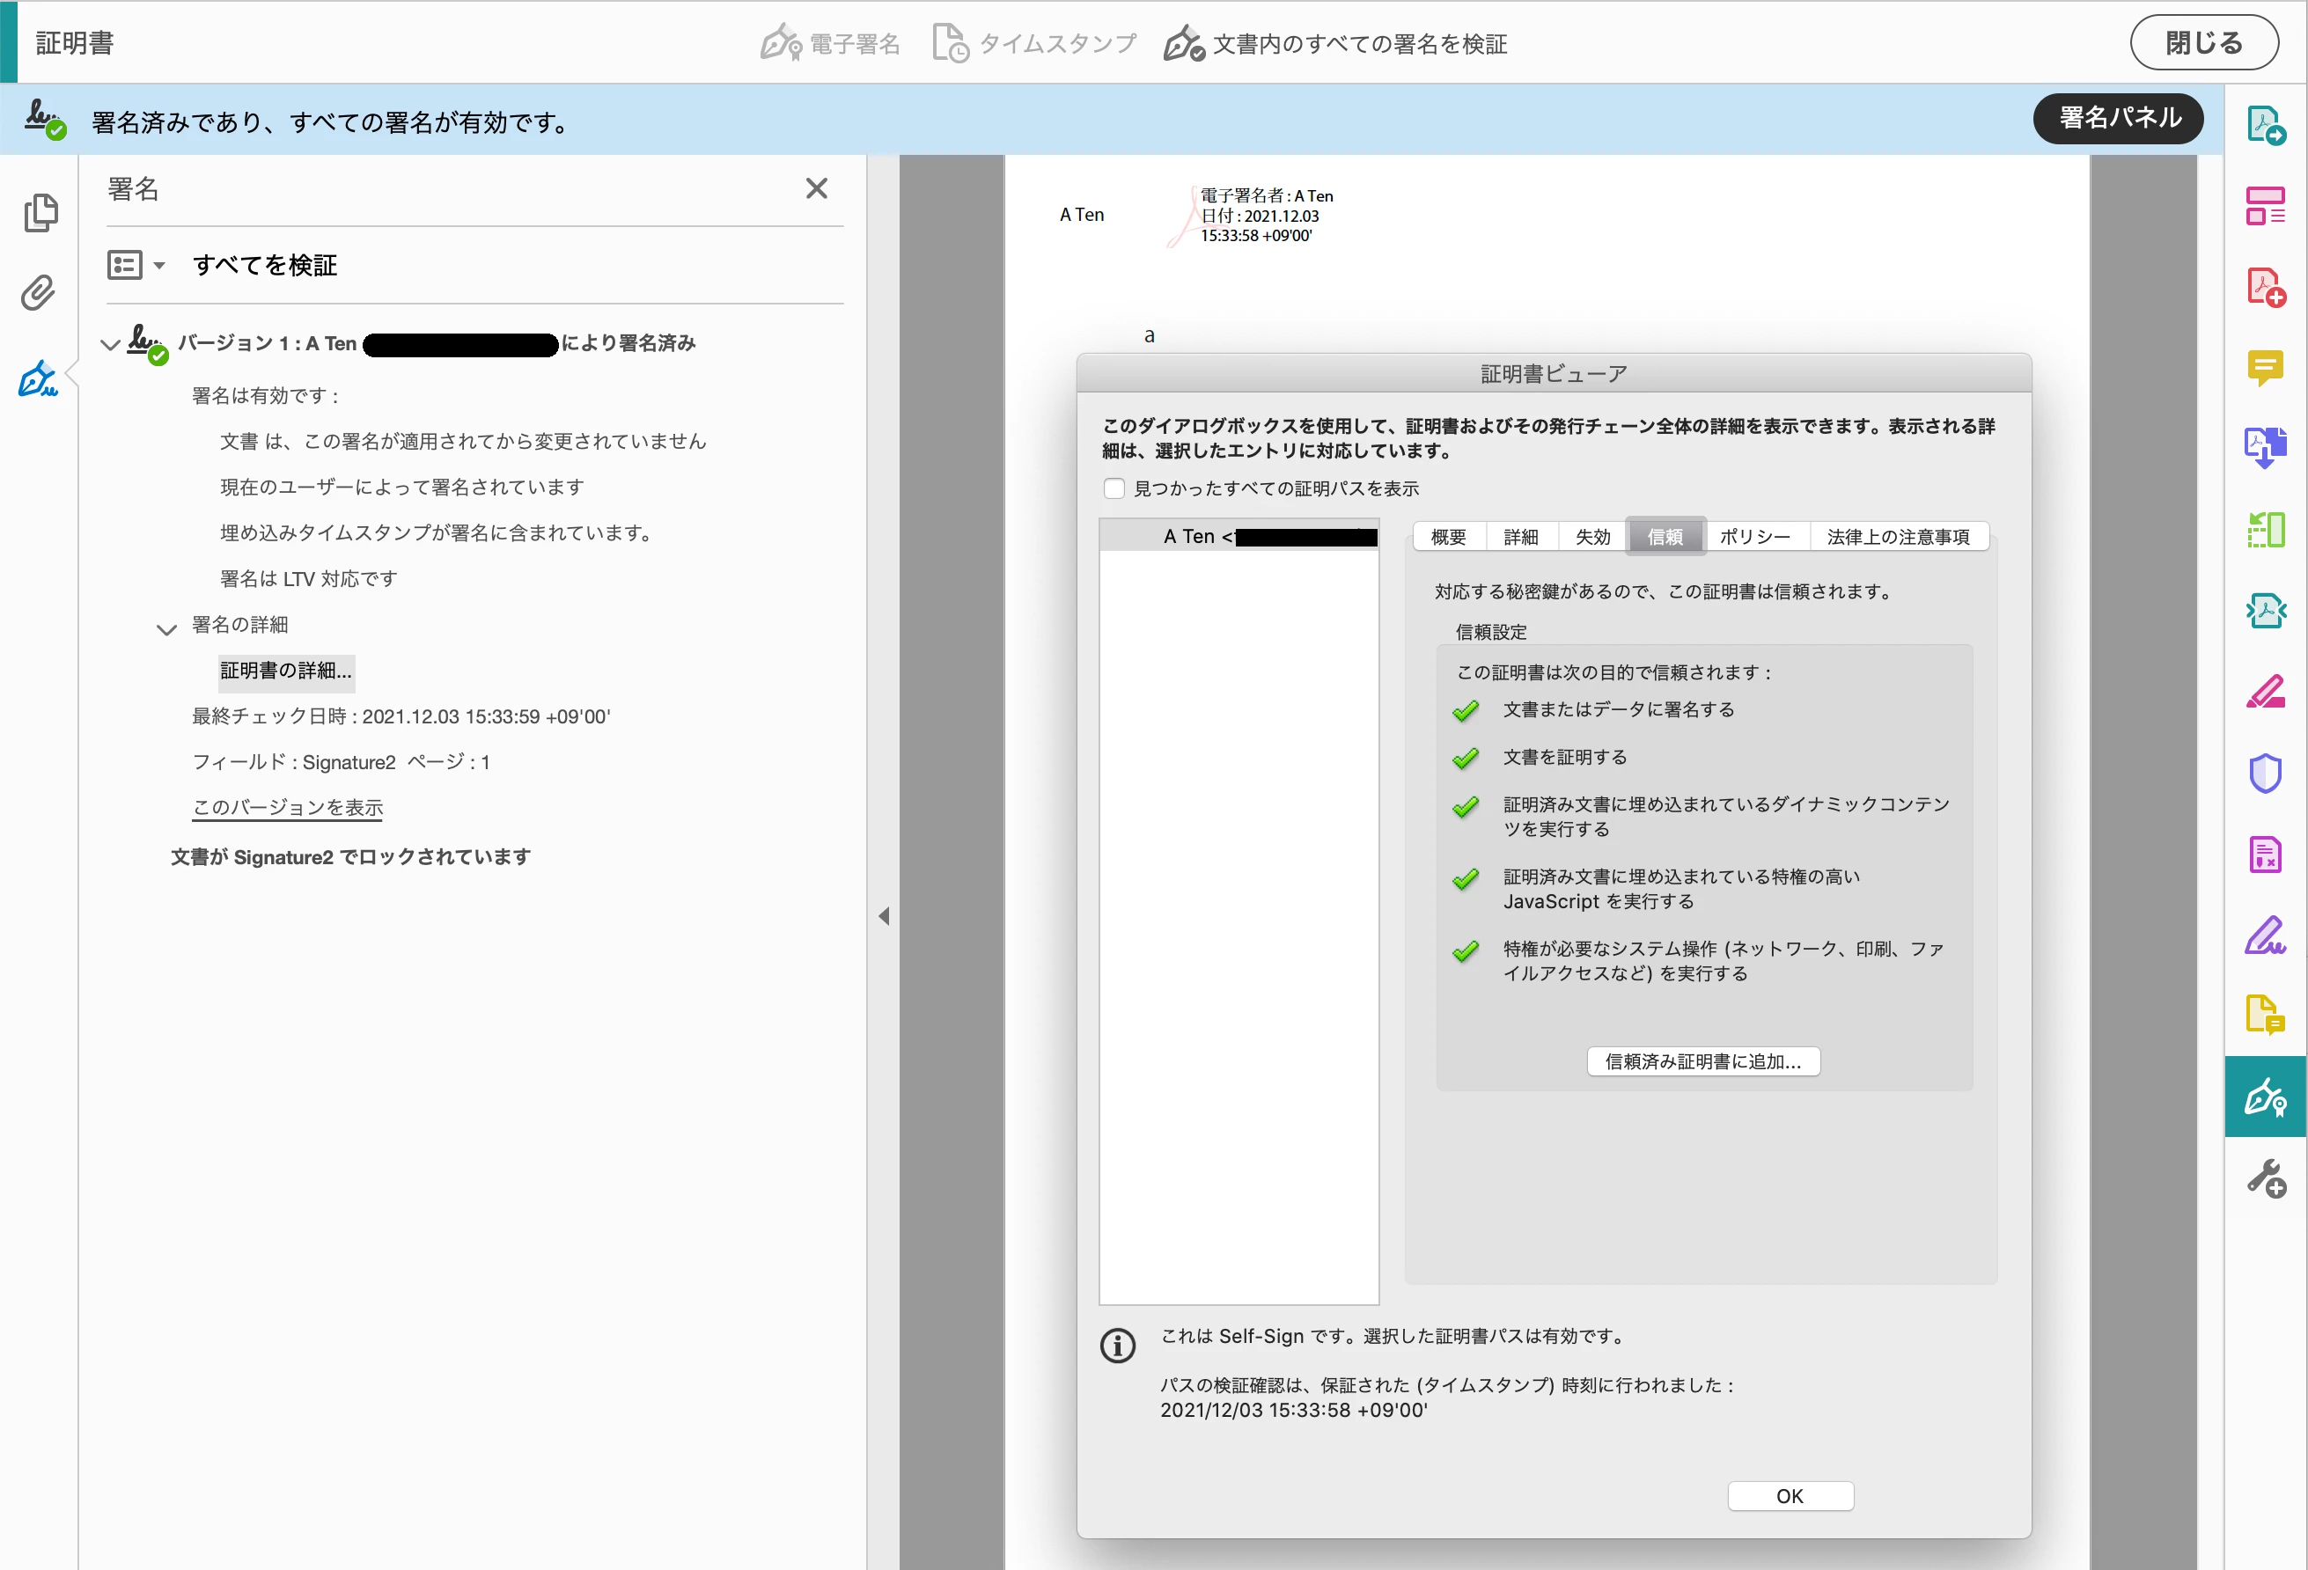Enable 見つかったすべての証明パスを表示 checkbox
This screenshot has height=1570, width=2308.
tap(1114, 488)
